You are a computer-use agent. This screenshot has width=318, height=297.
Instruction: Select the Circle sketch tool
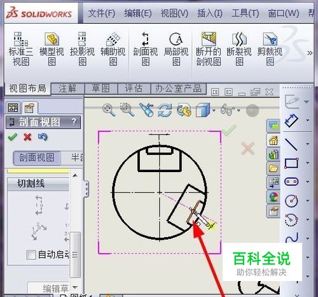pos(291,201)
